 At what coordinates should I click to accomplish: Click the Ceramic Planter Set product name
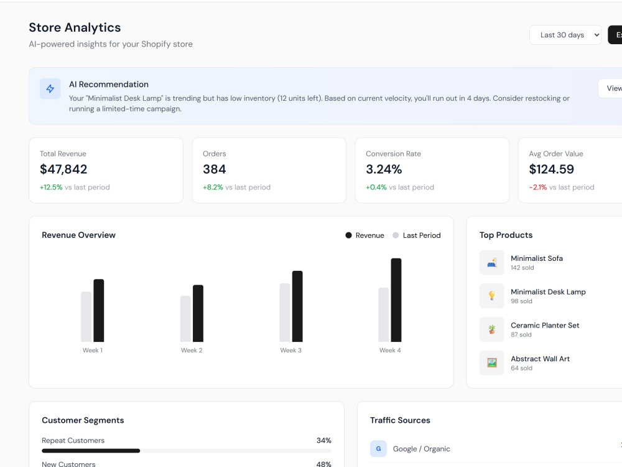coord(545,325)
